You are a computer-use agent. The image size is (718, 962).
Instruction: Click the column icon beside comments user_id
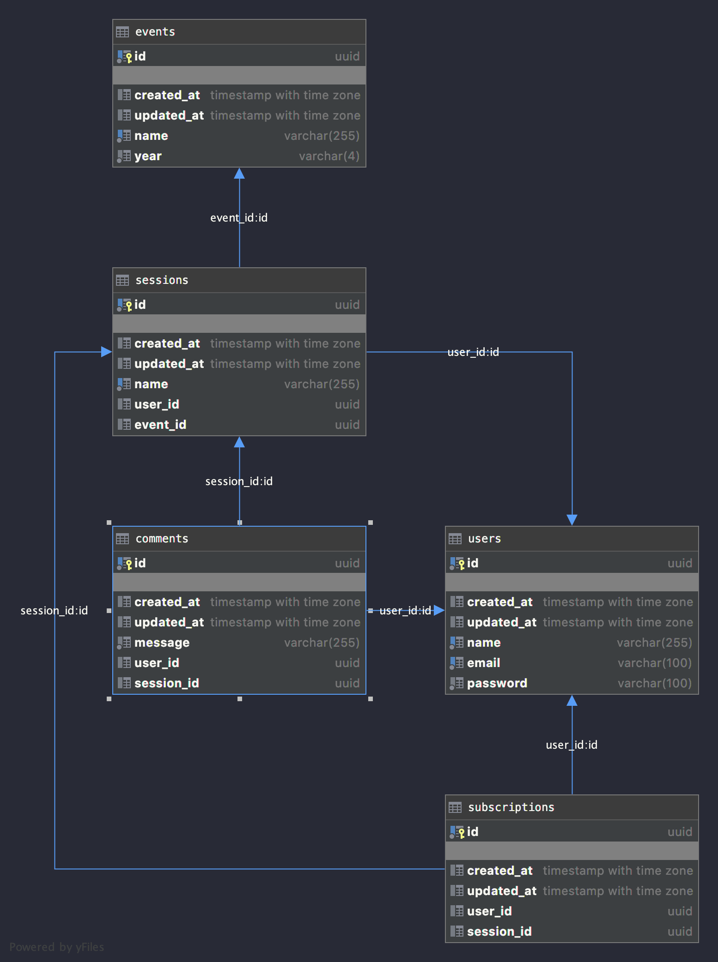(124, 663)
